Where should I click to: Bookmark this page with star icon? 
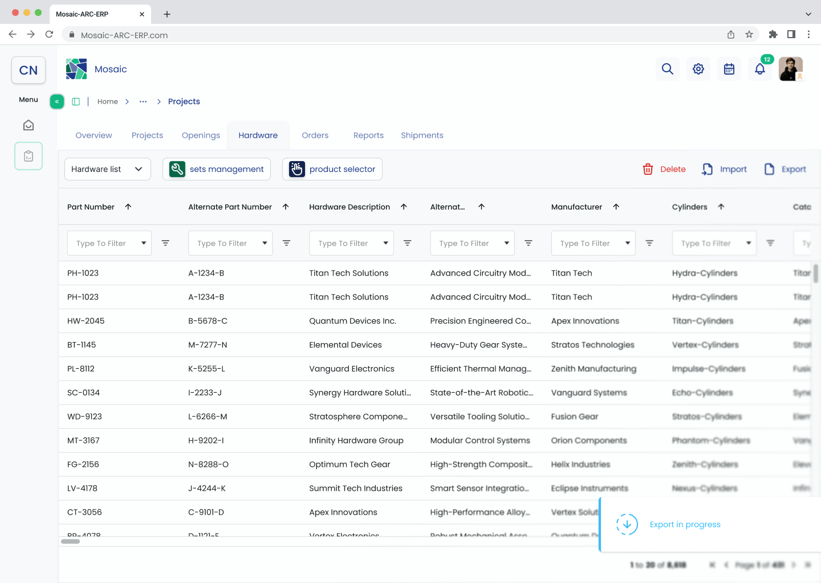[x=749, y=35]
